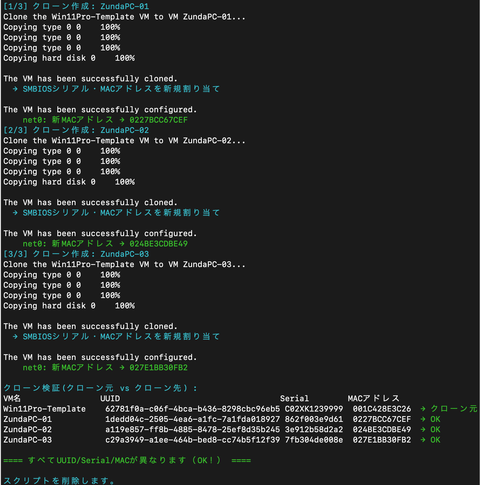The height and width of the screenshot is (485, 480).
Task: Click the 'OK' status for ZundaPC-02
Action: pos(435,429)
